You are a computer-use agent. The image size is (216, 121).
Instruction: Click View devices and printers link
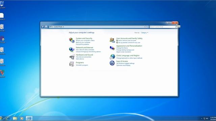tap(84, 57)
